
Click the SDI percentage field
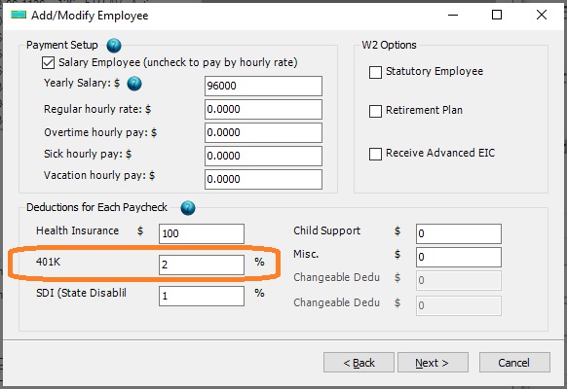coord(202,296)
